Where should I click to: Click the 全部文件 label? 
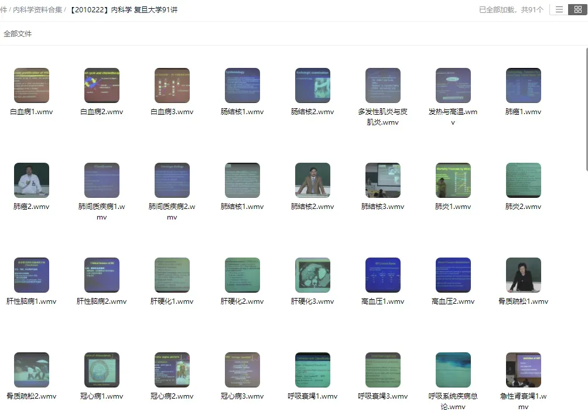click(x=18, y=34)
